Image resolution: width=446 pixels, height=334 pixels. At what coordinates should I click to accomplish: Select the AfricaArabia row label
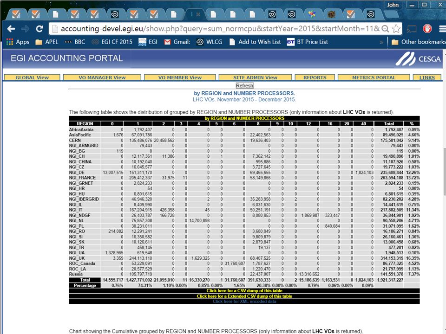81,129
